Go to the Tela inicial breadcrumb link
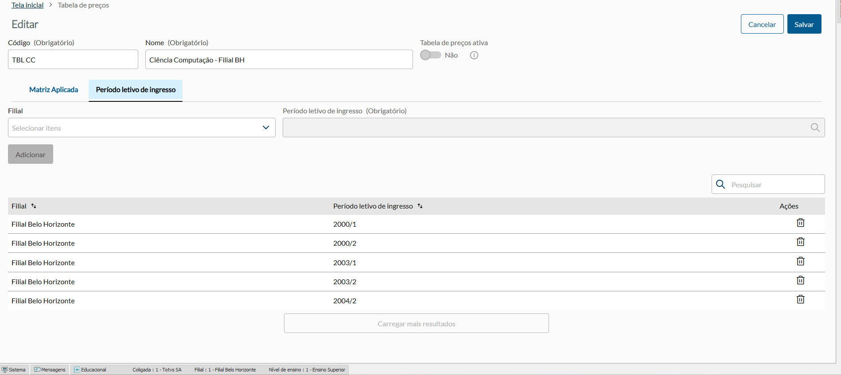Viewport: 841px width, 375px height. tap(27, 5)
